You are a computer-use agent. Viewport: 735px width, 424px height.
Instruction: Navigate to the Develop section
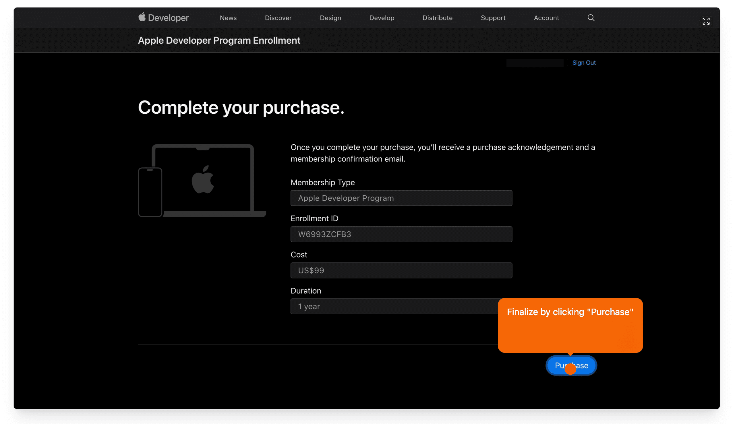point(382,18)
